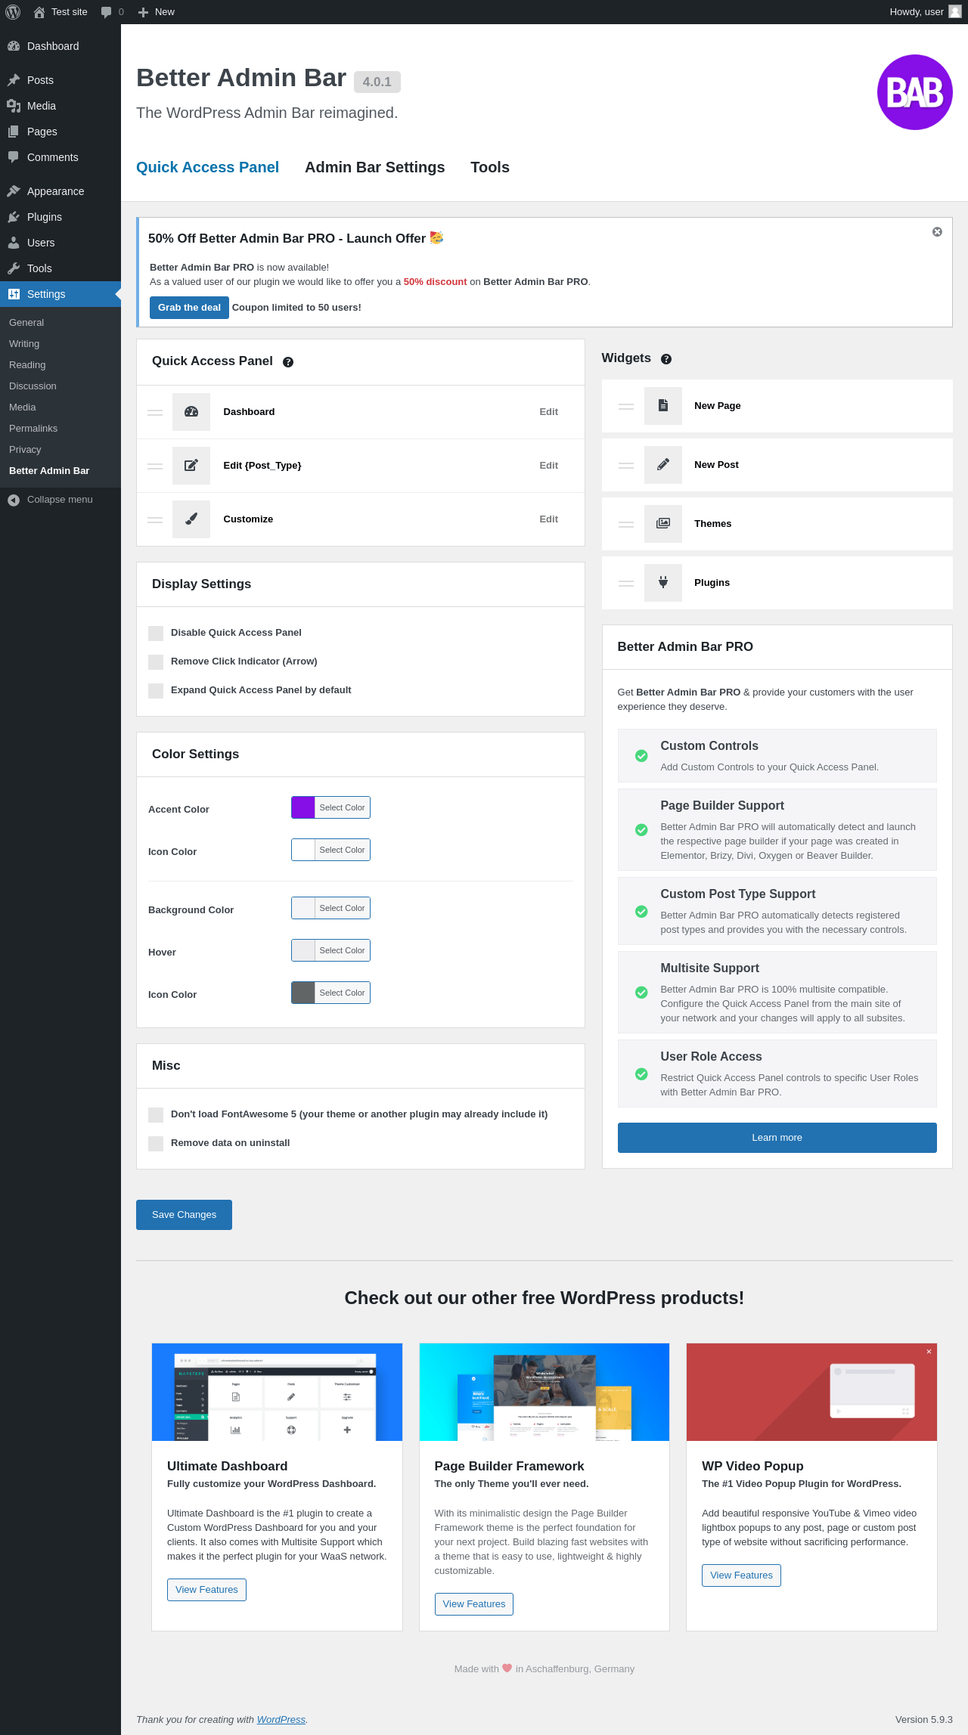Check Remove Click Indicator (Arrow) option
The image size is (968, 1735).
[x=156, y=662]
